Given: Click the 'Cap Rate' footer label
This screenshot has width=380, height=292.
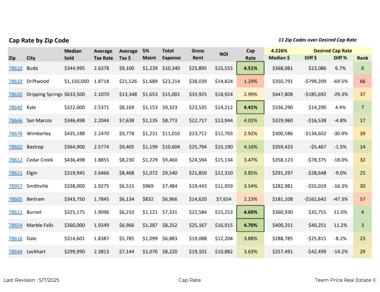Looking at the screenshot, I should pyautogui.click(x=190, y=280).
